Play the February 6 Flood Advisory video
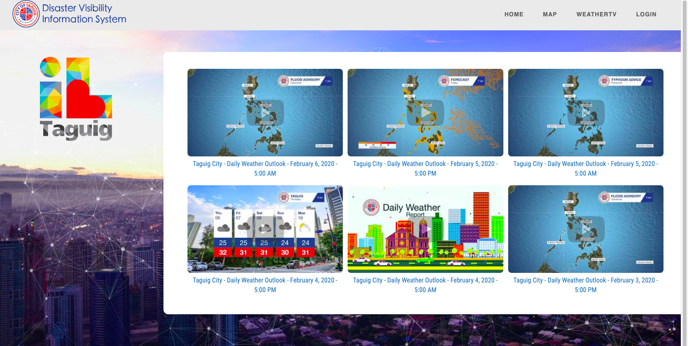 pos(265,112)
